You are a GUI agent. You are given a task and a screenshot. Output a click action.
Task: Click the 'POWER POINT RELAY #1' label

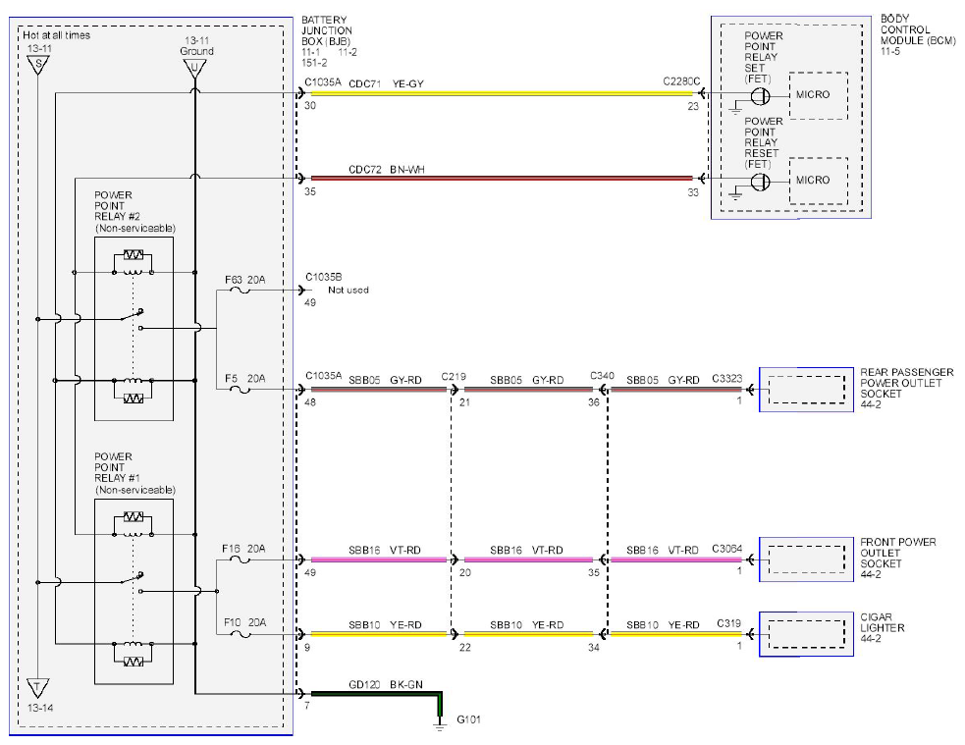[x=117, y=467]
